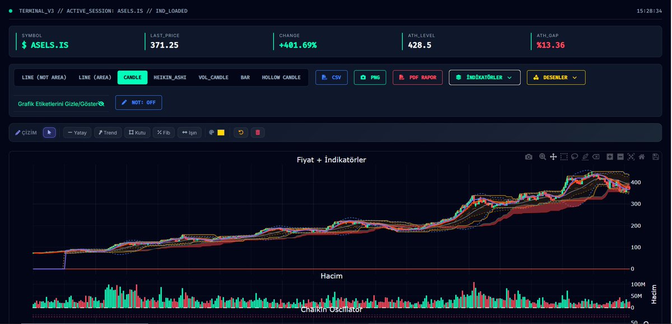Click the erase active shape icon

pyautogui.click(x=596, y=157)
